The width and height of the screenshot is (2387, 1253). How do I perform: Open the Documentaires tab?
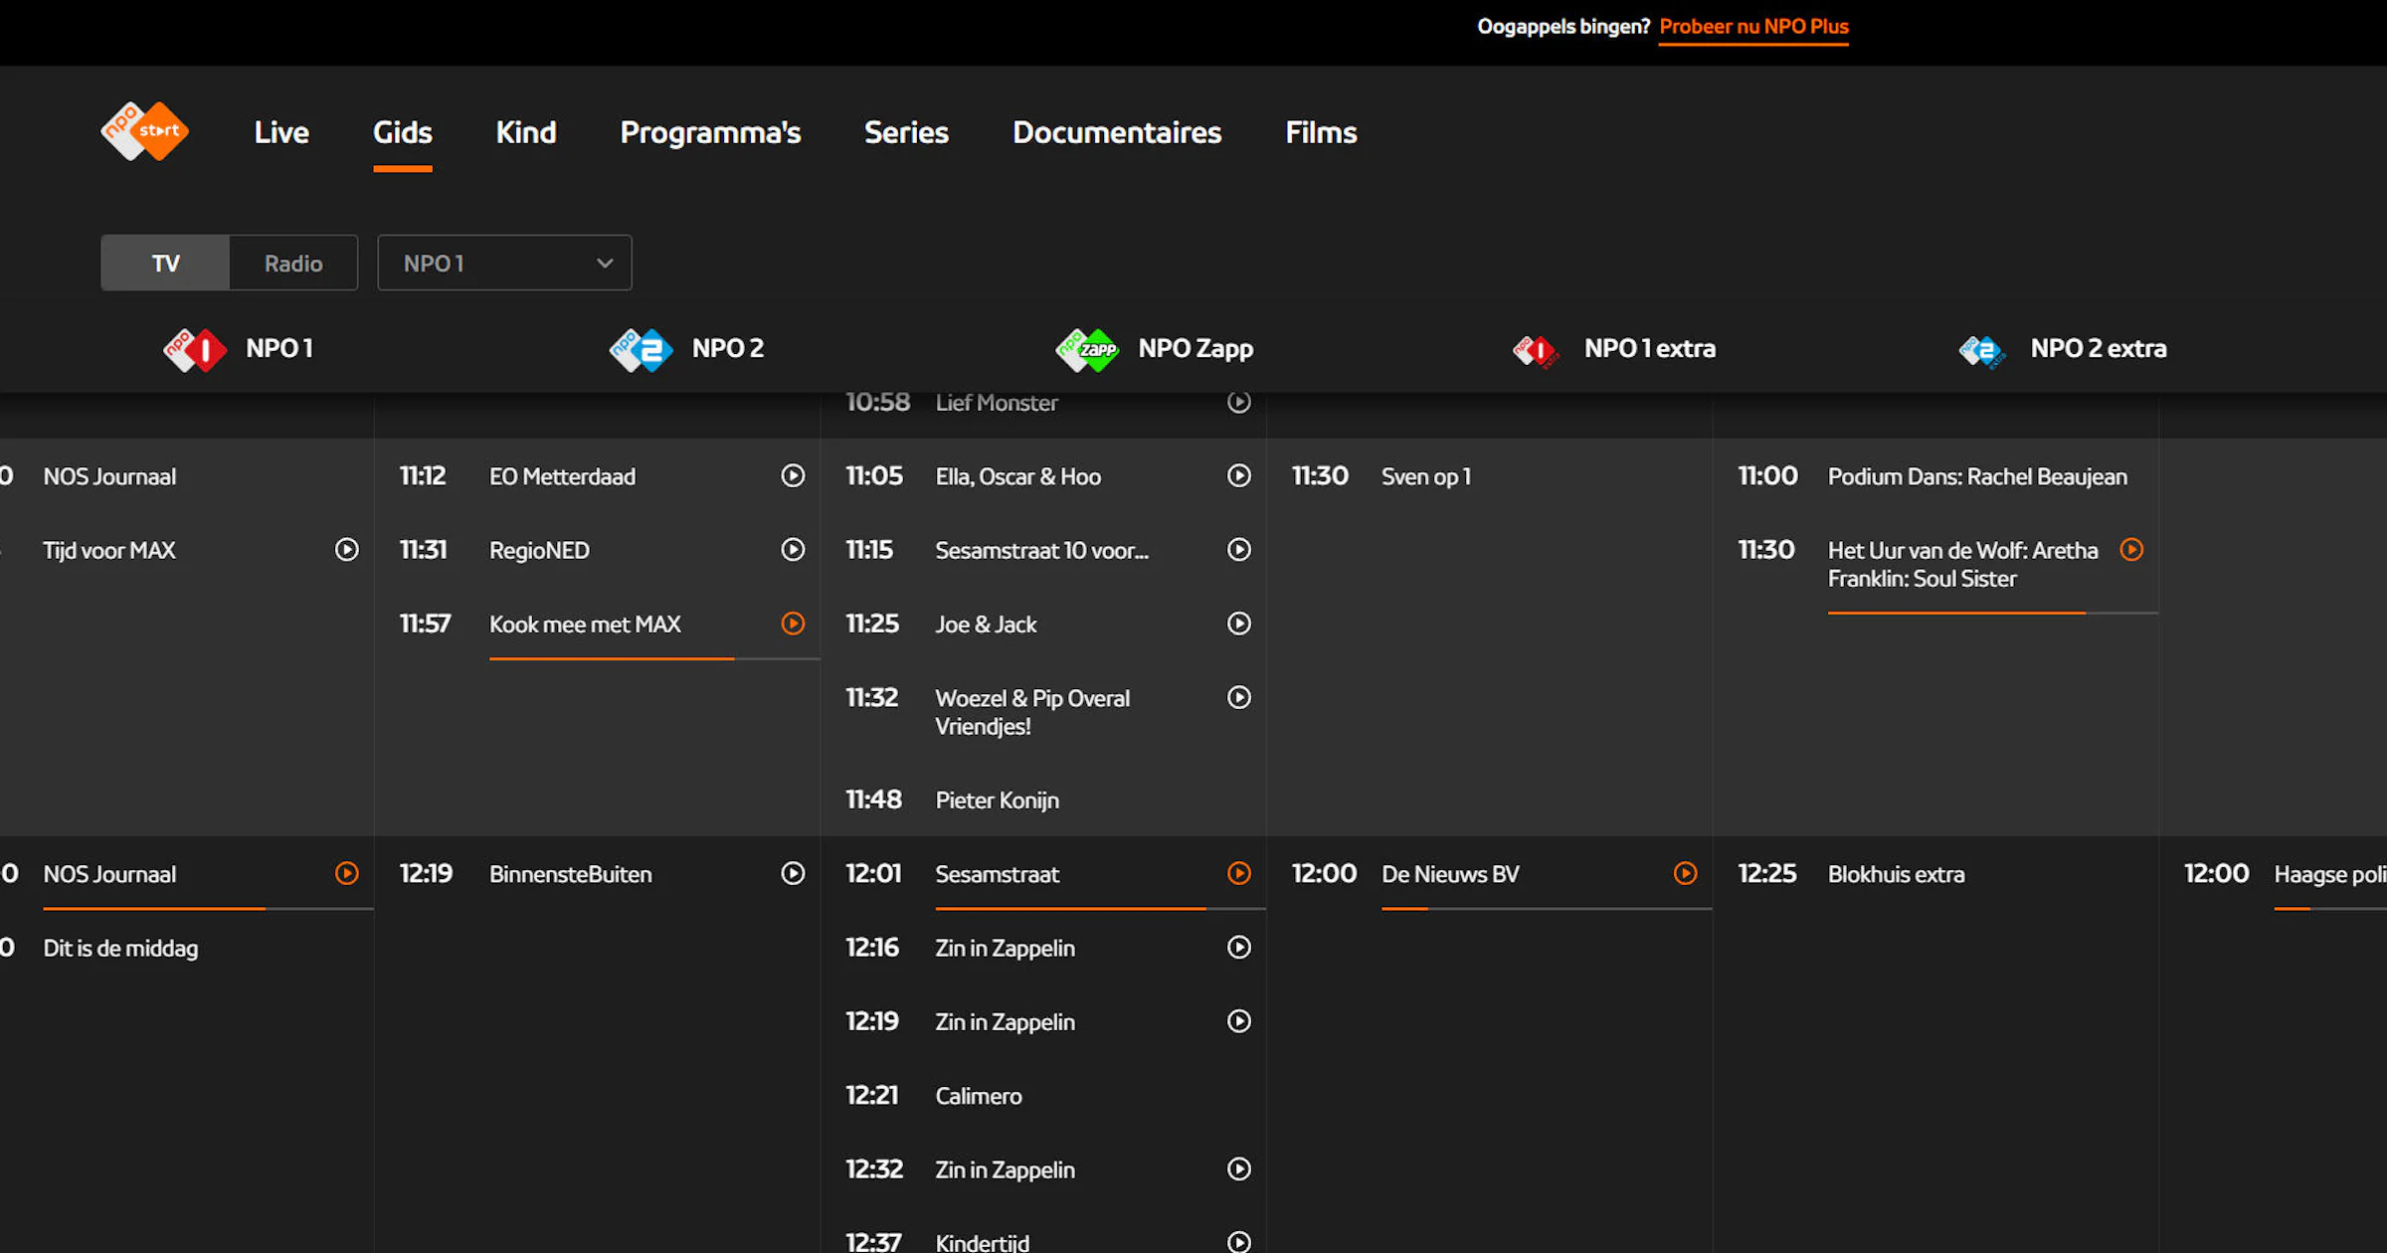tap(1117, 132)
